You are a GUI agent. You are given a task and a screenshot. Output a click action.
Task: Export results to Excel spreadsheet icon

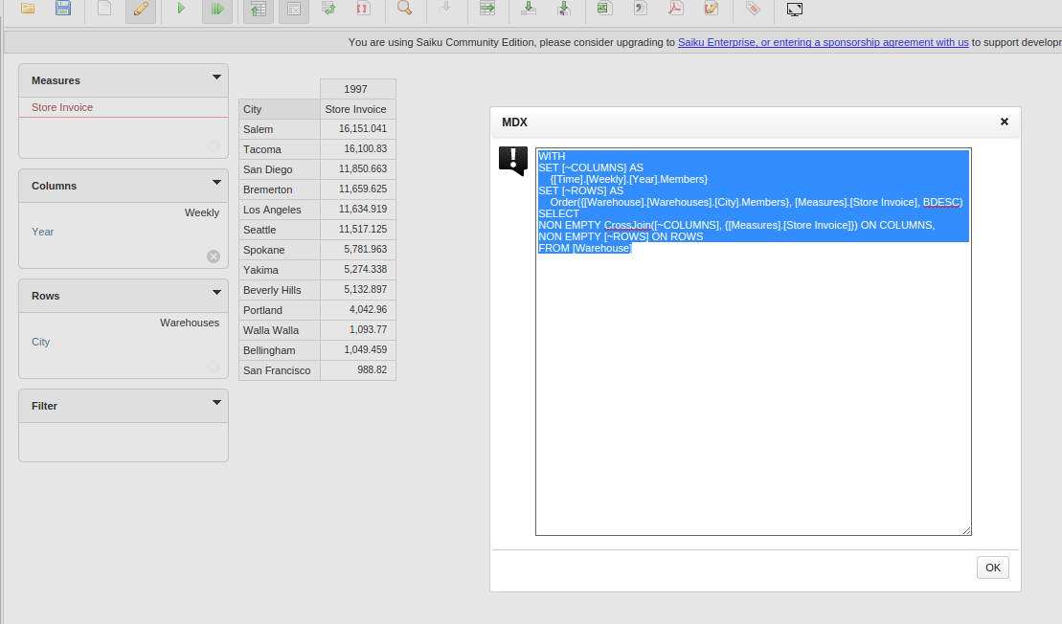click(605, 8)
